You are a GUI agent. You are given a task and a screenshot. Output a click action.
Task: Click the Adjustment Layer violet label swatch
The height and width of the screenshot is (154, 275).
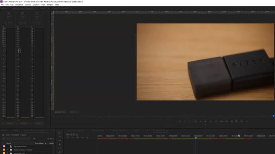click(4, 146)
